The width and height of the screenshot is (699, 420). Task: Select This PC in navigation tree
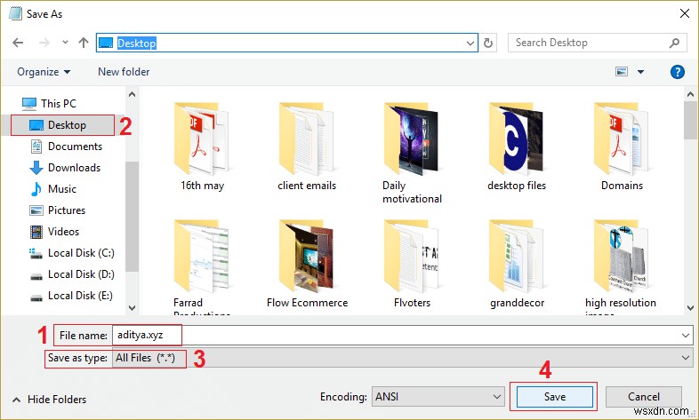(x=49, y=104)
